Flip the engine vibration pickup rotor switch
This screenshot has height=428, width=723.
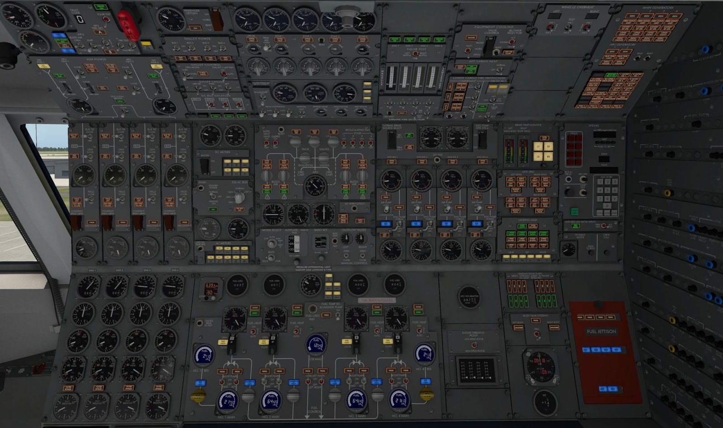(473, 345)
